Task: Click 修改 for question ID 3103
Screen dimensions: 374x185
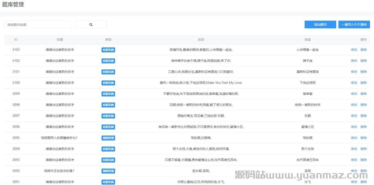Action: pos(354,50)
